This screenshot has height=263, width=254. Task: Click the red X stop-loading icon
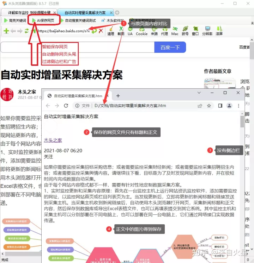(x=101, y=31)
